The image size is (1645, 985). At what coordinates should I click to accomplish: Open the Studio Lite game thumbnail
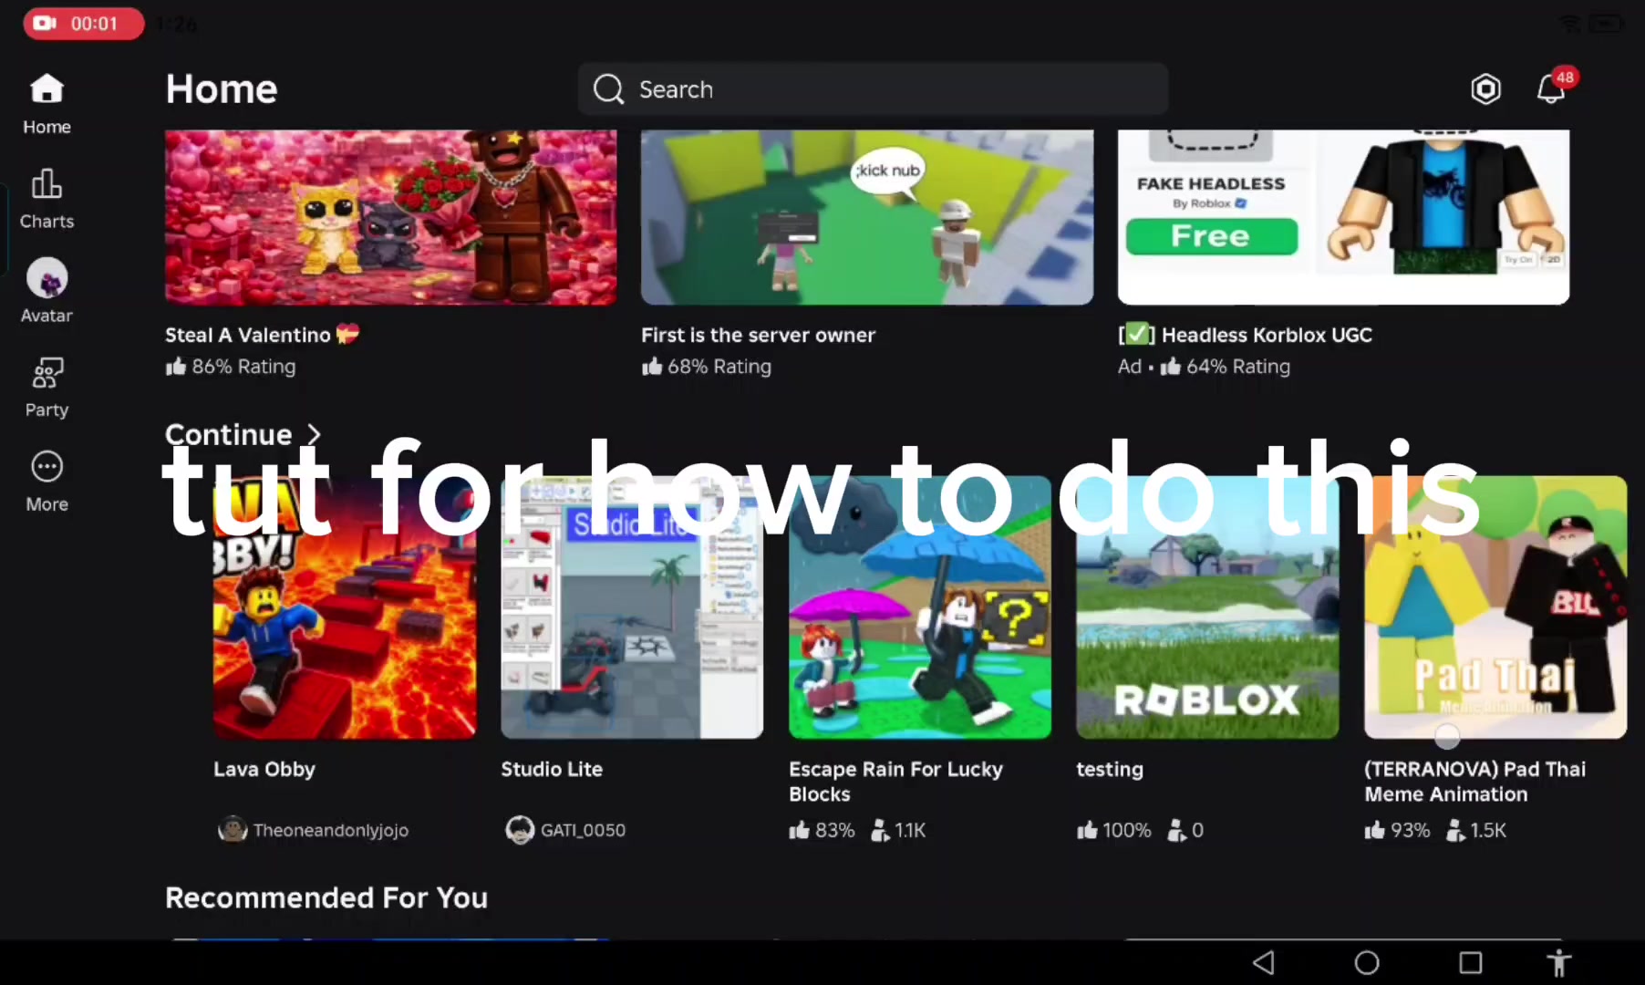[x=632, y=607]
